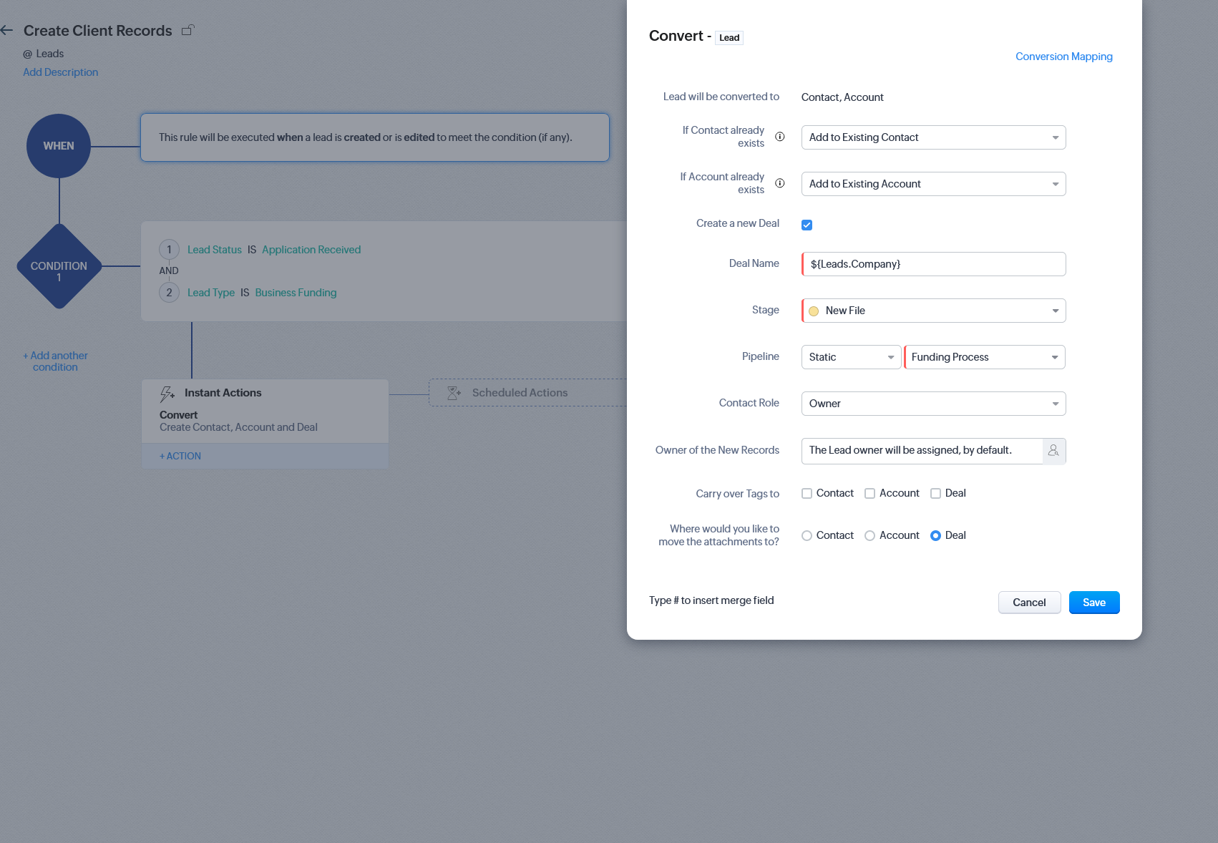This screenshot has height=843, width=1218.
Task: Click the unlock icon beside the rule title
Action: 188,29
